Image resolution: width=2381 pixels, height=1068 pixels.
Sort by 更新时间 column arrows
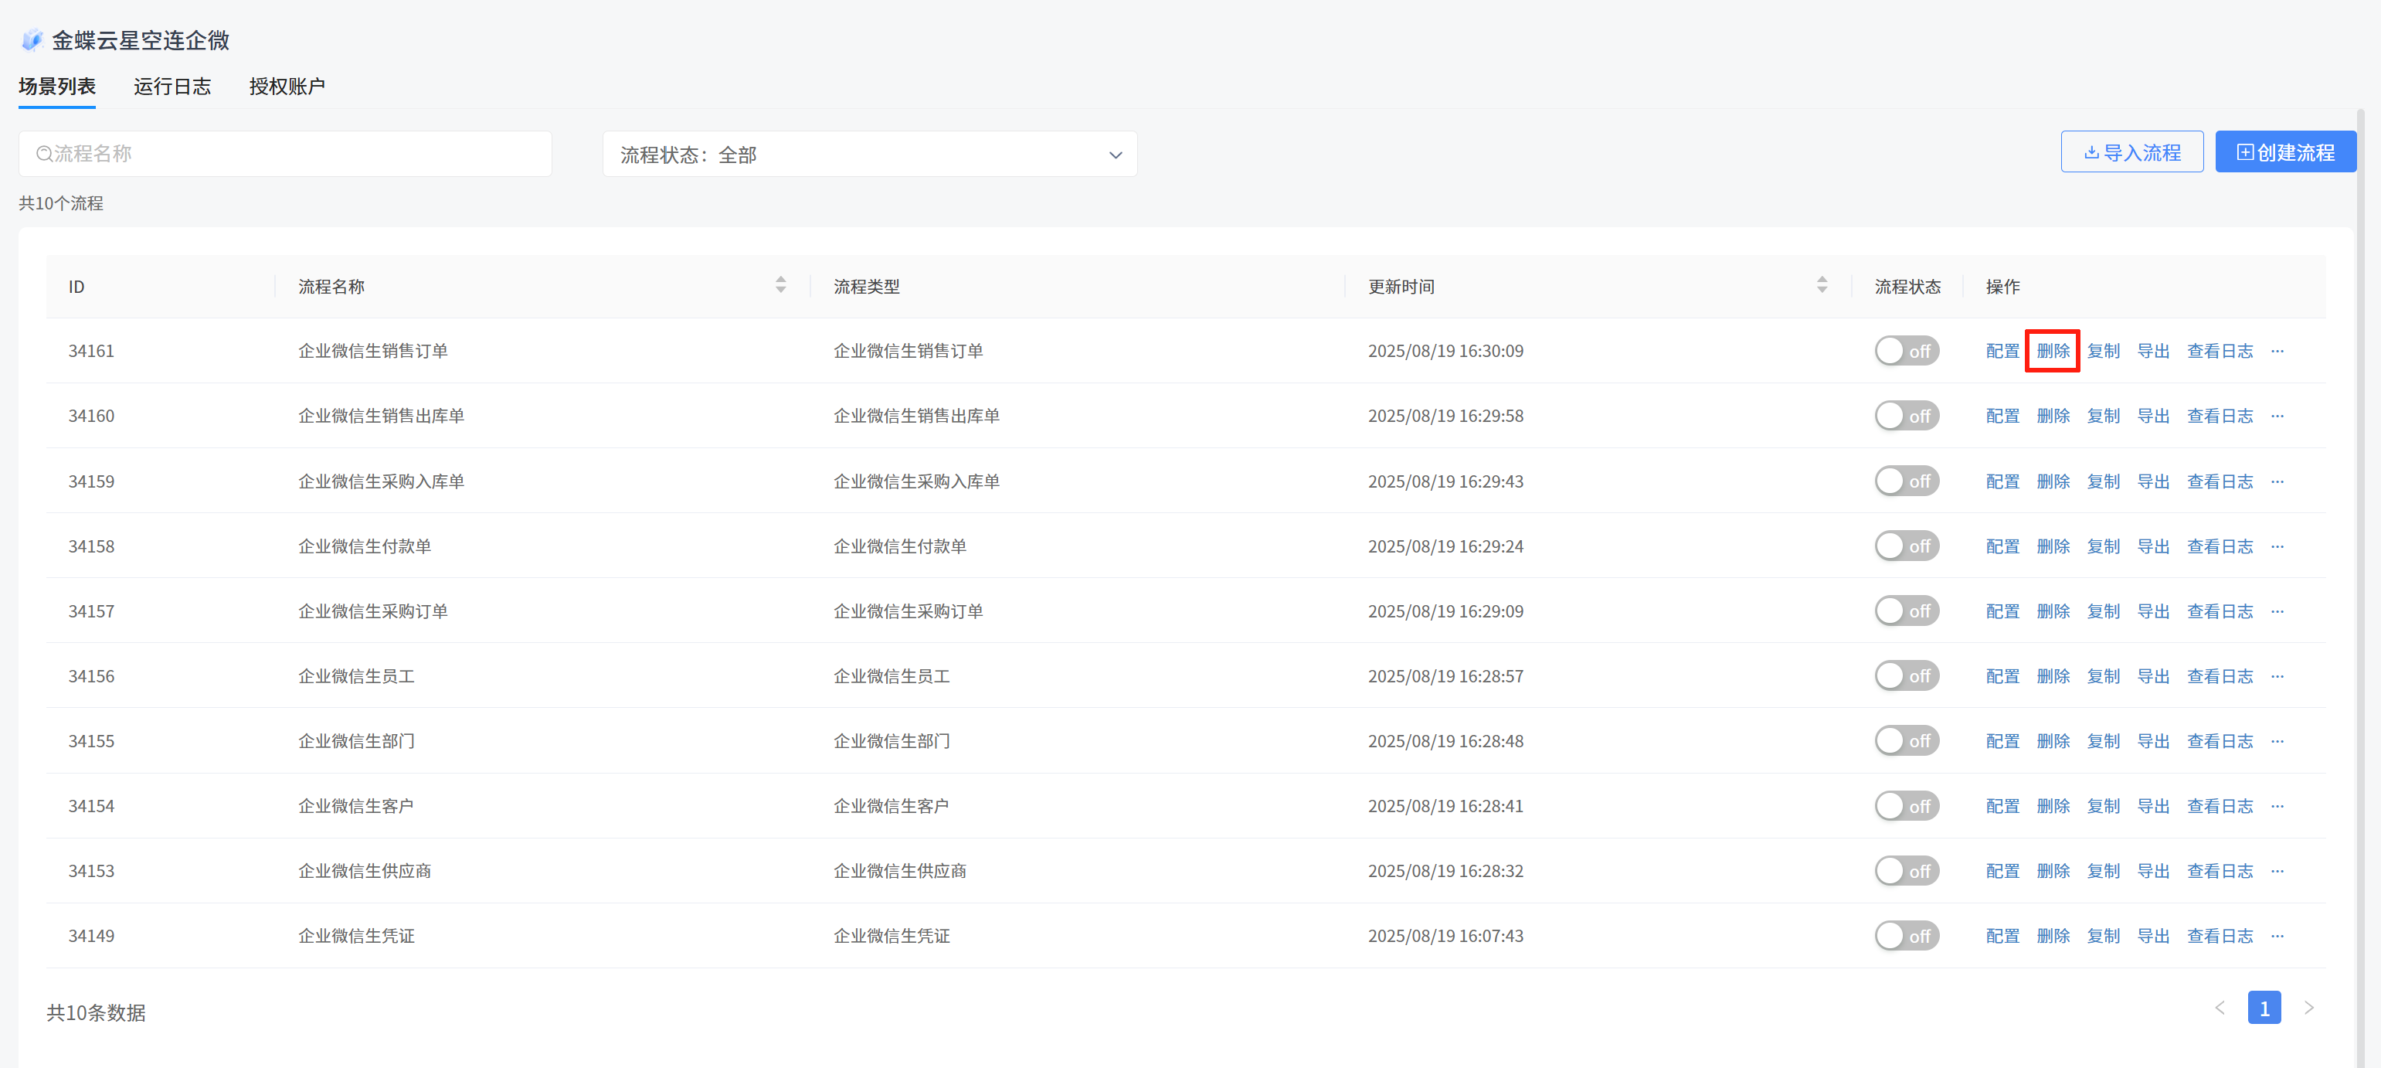click(1821, 285)
